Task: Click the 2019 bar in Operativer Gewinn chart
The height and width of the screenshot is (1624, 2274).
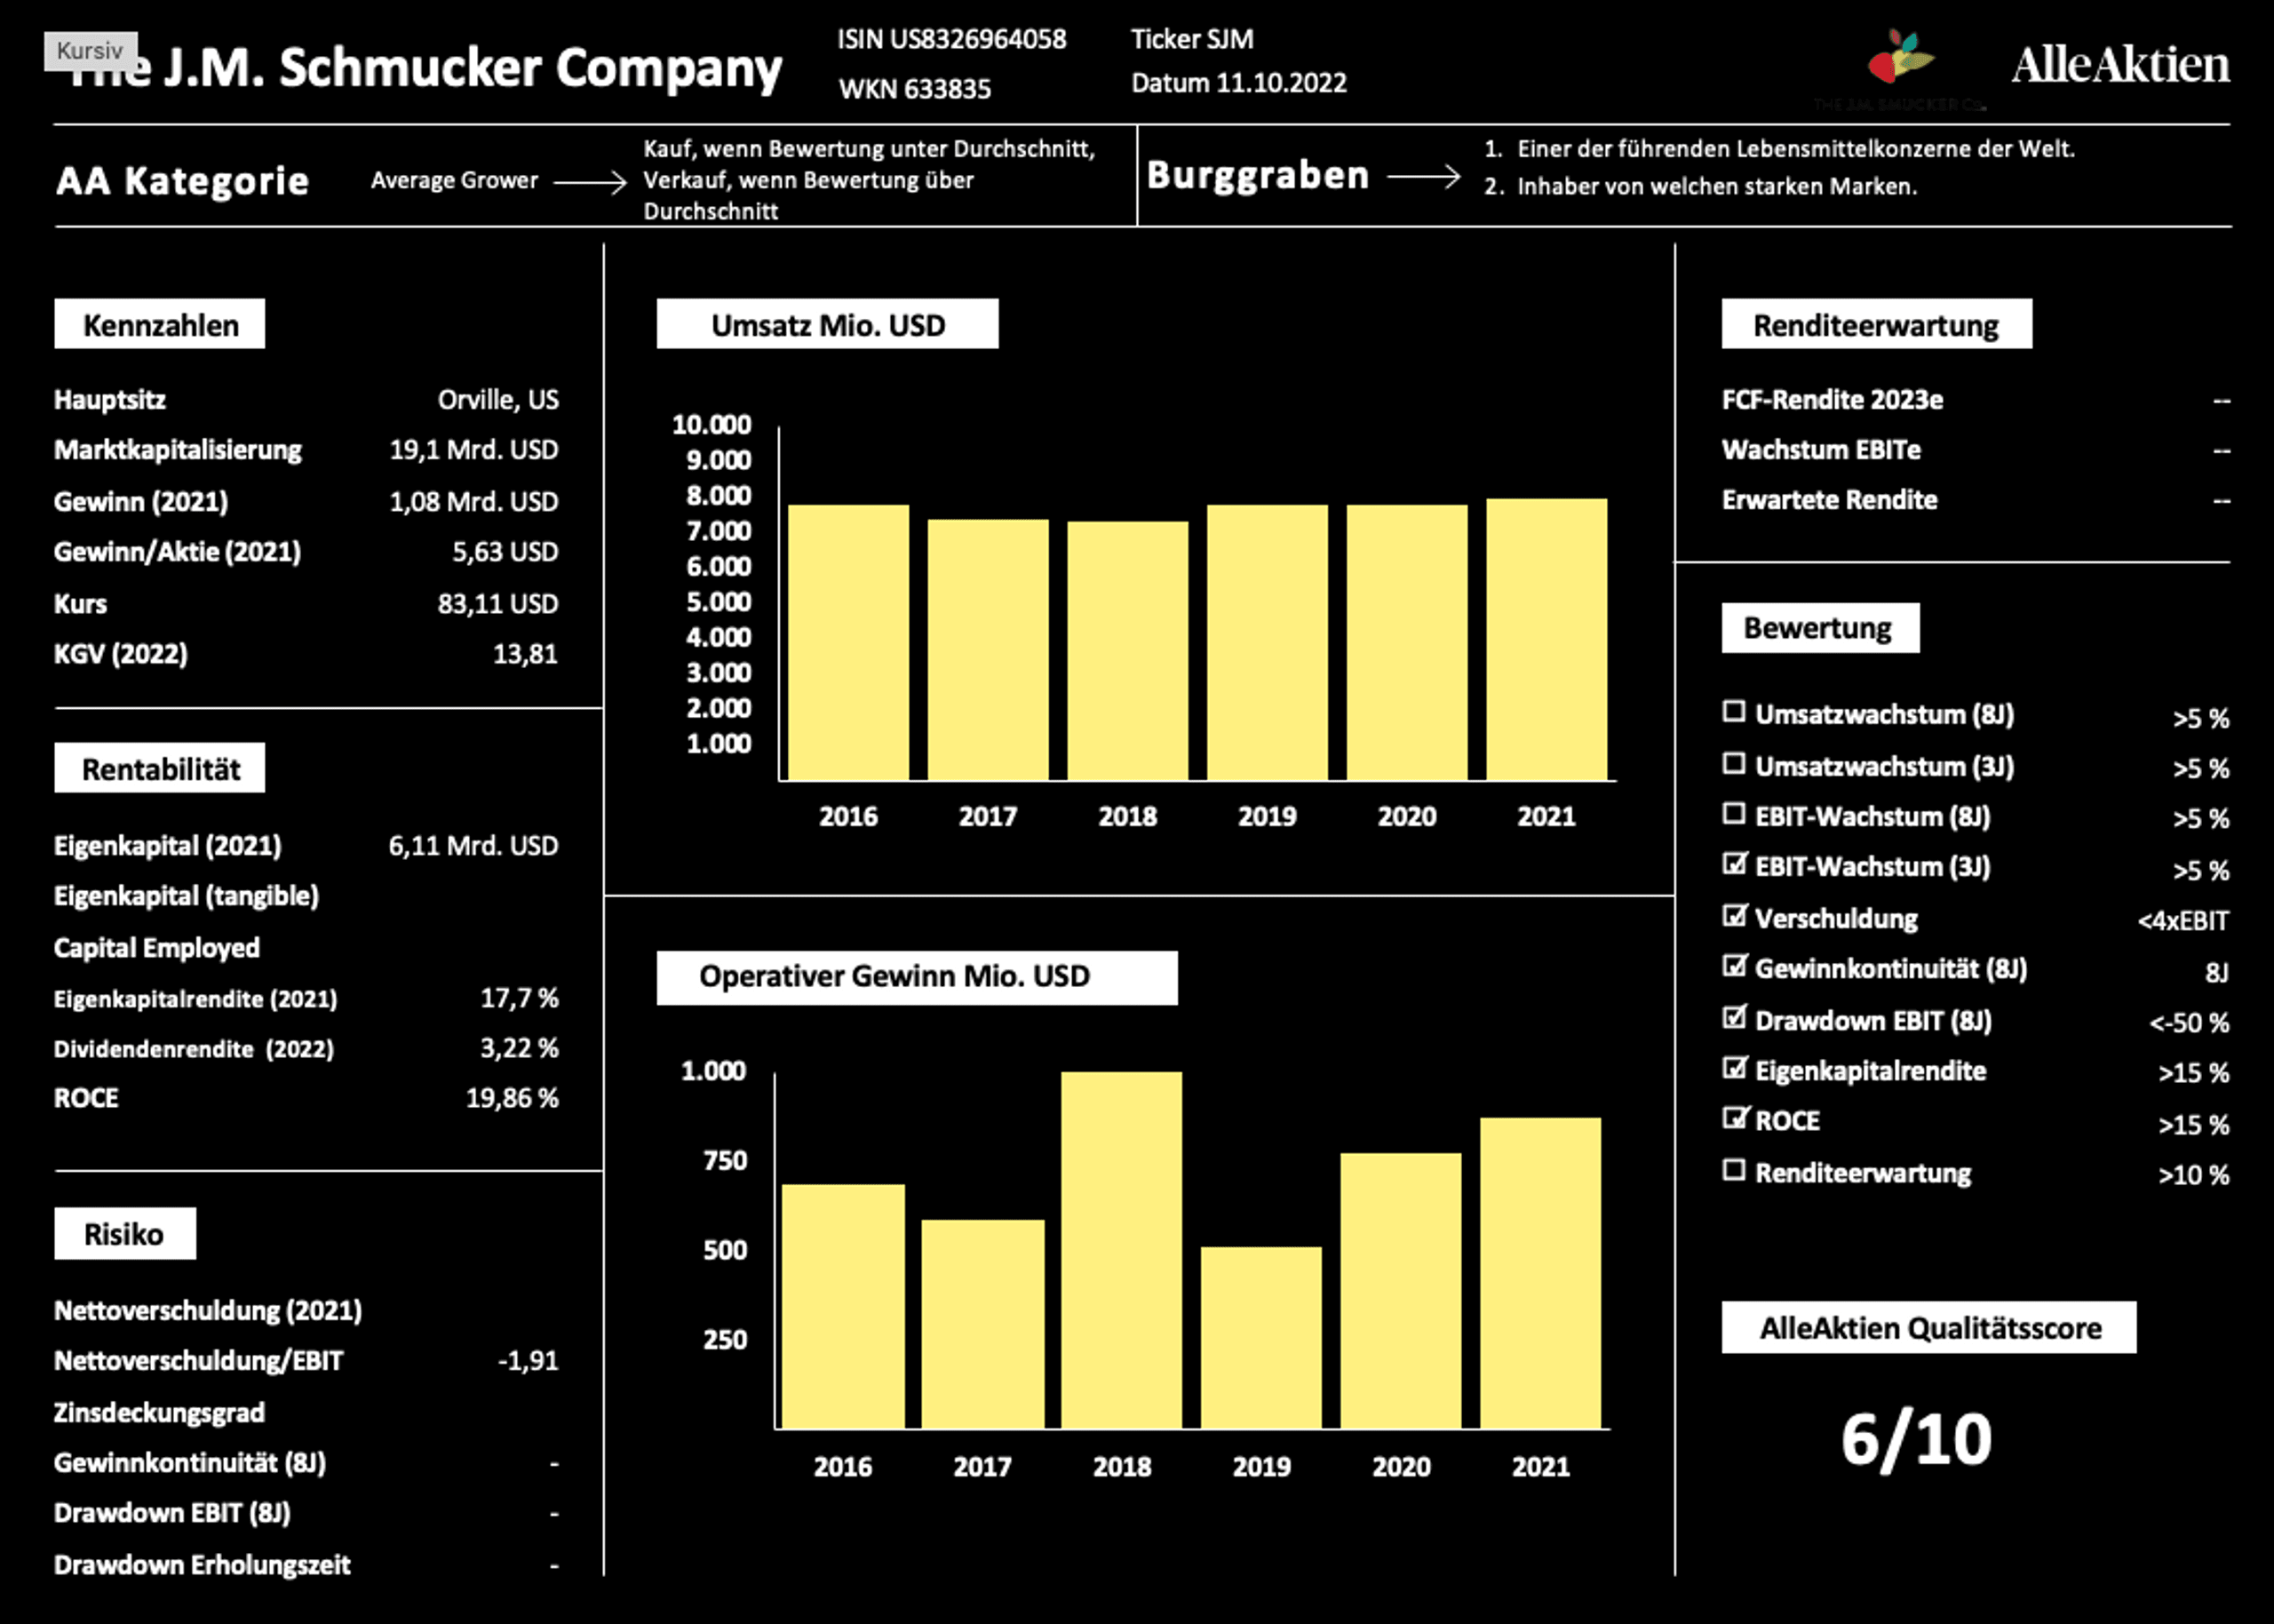Action: coord(1261,1337)
